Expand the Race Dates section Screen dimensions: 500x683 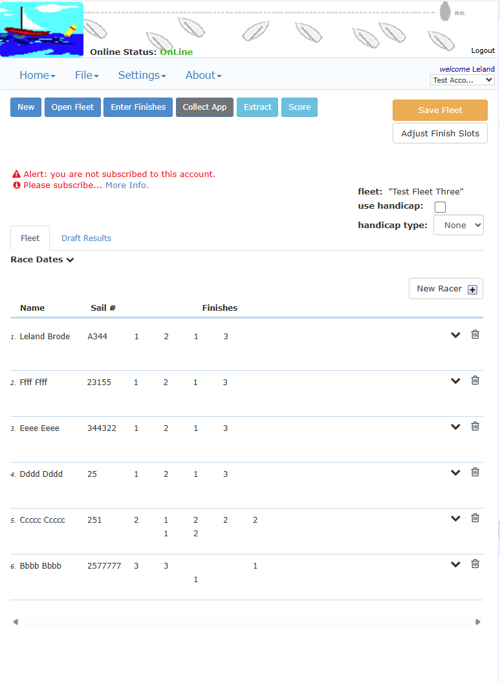pyautogui.click(x=42, y=260)
